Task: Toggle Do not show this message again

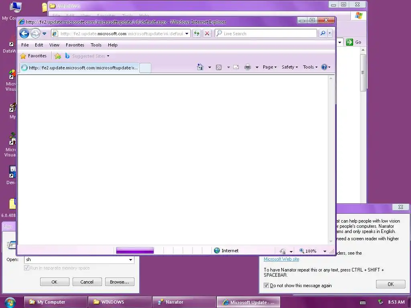Action: tap(267, 285)
